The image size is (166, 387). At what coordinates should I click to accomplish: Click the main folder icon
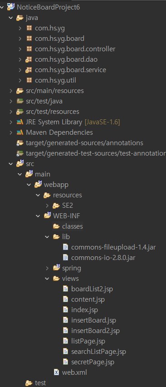coord(29,174)
